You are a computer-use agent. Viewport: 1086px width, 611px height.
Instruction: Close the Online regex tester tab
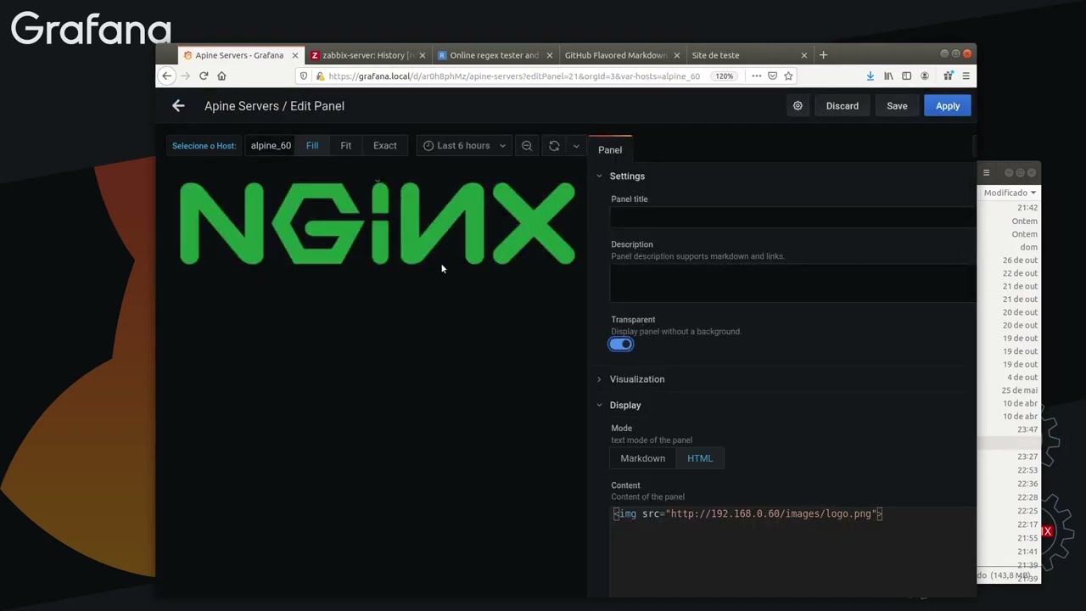550,55
